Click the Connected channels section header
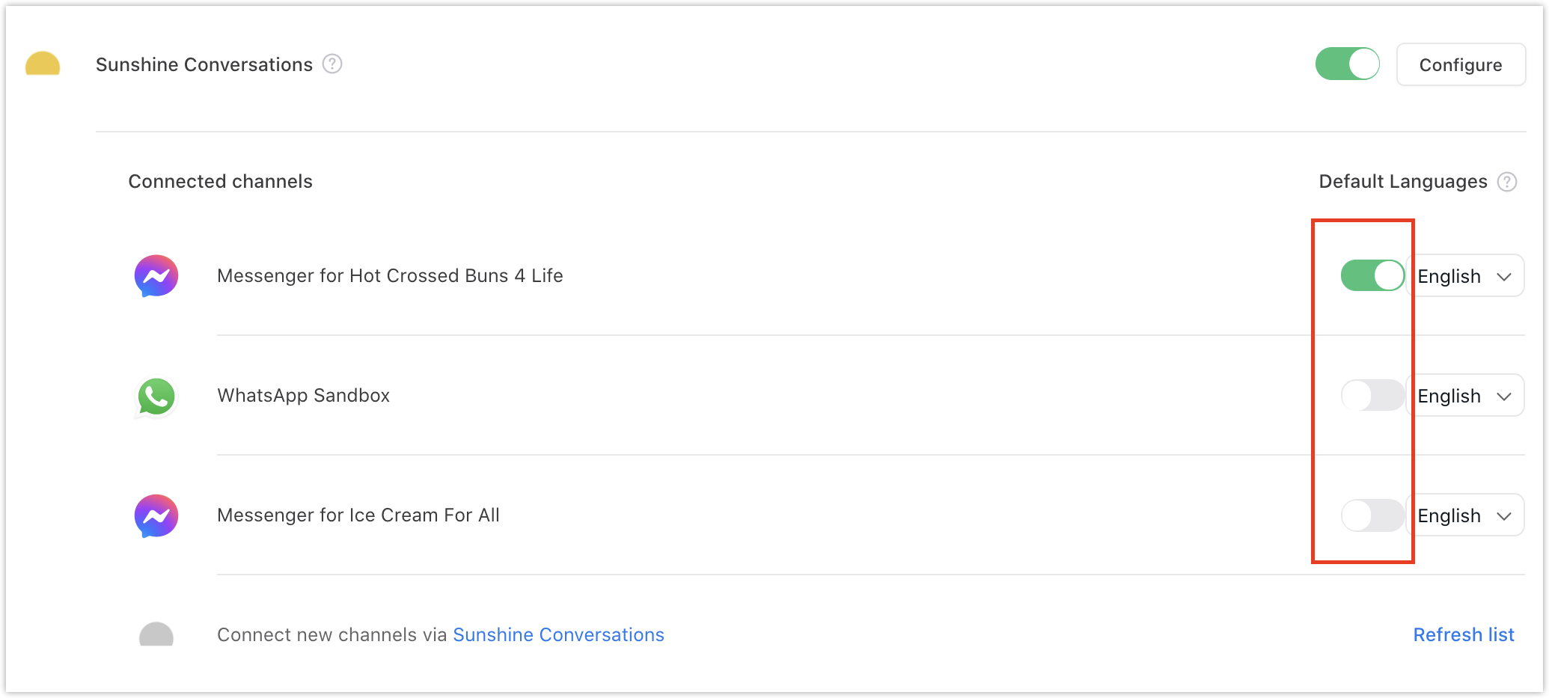The height and width of the screenshot is (698, 1549). [220, 181]
